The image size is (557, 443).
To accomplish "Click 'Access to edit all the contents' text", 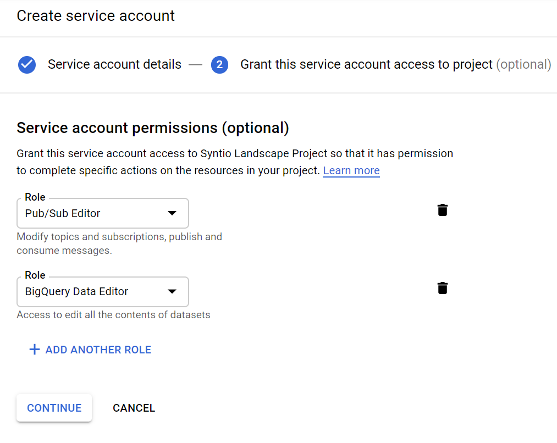I will tap(113, 315).
